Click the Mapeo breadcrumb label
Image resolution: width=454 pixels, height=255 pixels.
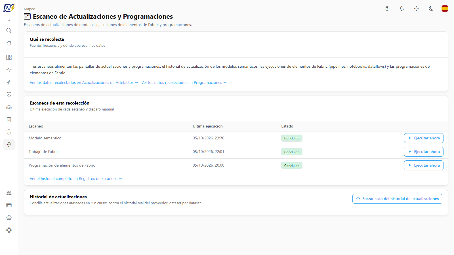coord(30,9)
